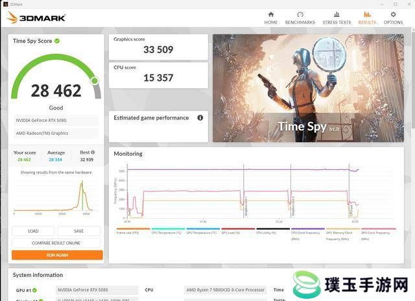The width and height of the screenshot is (415, 301).
Task: Click the System Information heading
Action: (38, 275)
